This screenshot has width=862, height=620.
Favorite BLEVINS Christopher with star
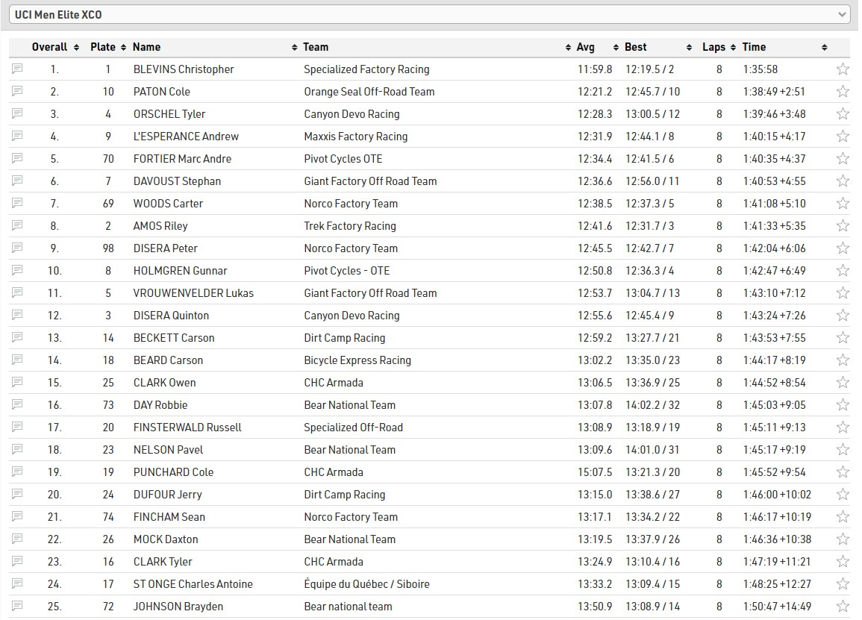coord(842,69)
